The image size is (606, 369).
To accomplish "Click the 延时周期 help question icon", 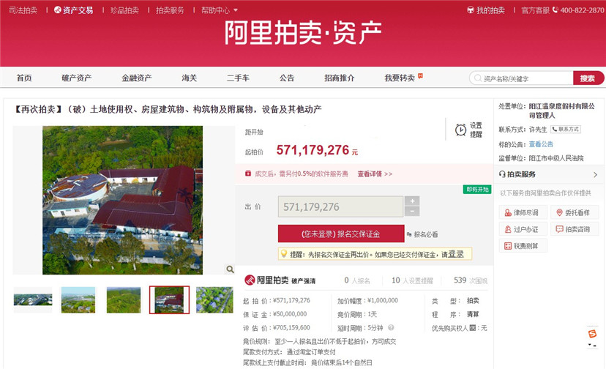I will tap(391, 327).
